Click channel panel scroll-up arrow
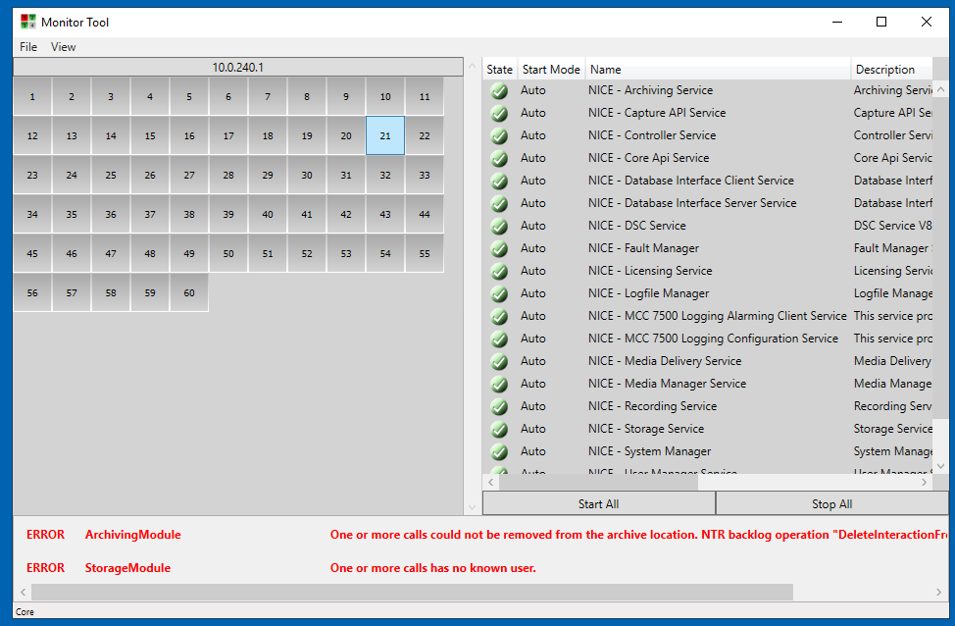This screenshot has height=626, width=955. tap(472, 66)
